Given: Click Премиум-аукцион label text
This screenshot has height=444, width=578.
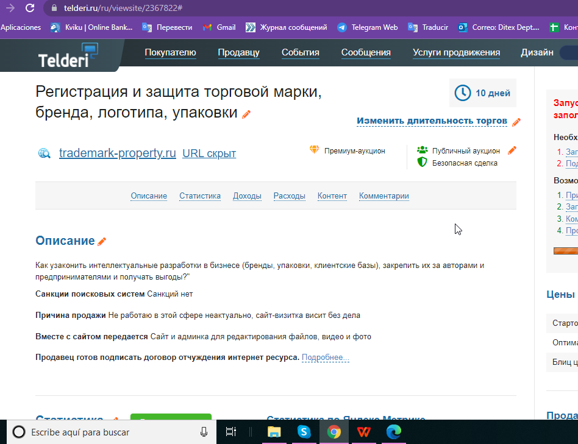Looking at the screenshot, I should (x=355, y=151).
